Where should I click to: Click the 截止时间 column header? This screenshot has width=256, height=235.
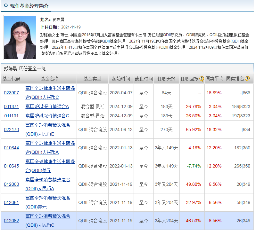(144, 79)
